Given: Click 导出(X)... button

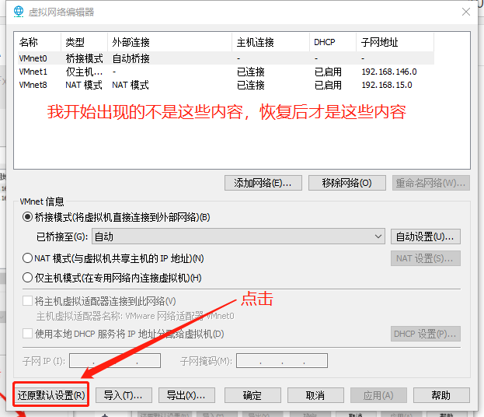Looking at the screenshot, I should click(x=186, y=395).
